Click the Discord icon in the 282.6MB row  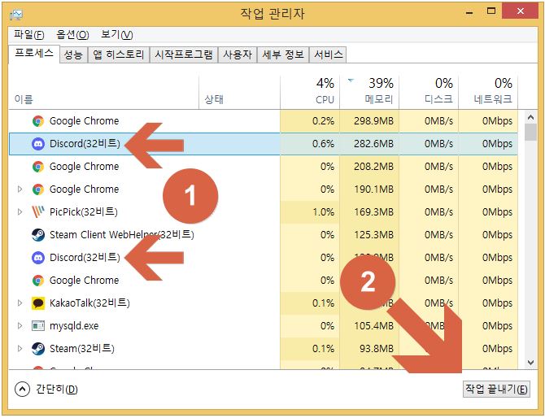(38, 143)
